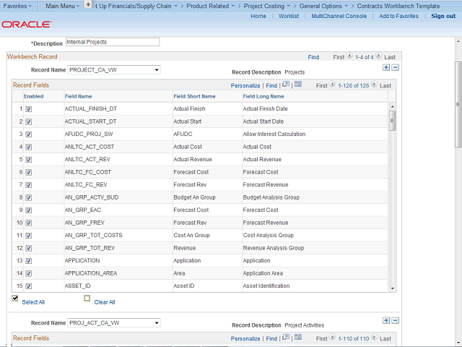Image resolution: width=462 pixels, height=347 pixels.
Task: Sign out of the application
Action: [x=443, y=16]
